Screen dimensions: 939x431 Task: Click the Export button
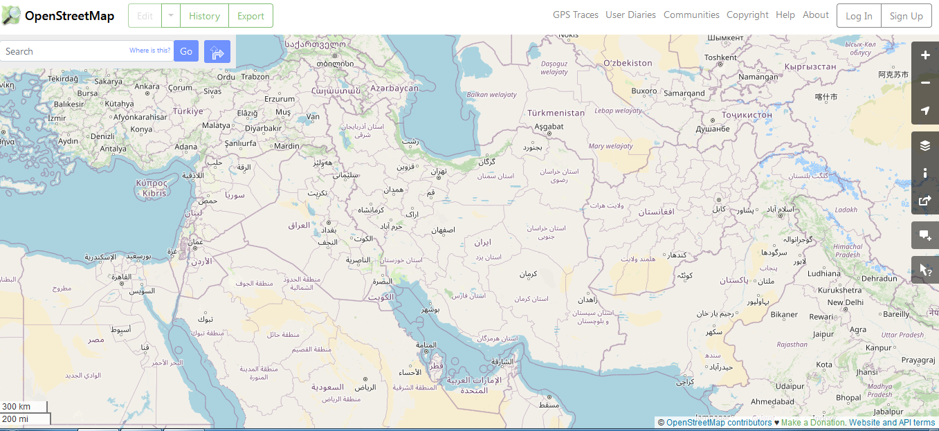click(x=250, y=15)
